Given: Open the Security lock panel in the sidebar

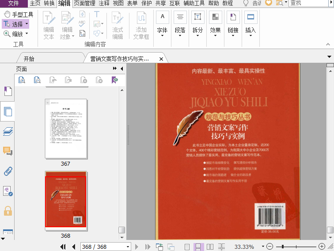Looking at the screenshot, I should click(x=8, y=211).
